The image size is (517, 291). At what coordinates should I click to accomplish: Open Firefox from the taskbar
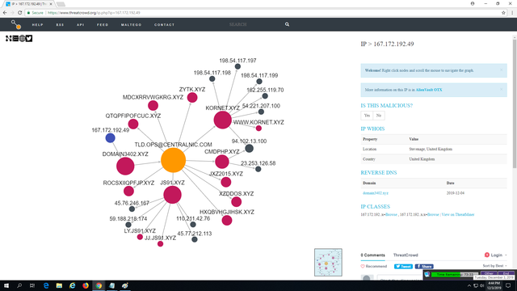click(x=86, y=285)
